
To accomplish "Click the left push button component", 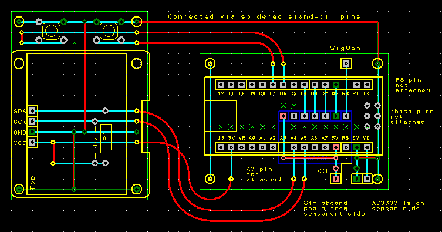I will coord(51,31).
